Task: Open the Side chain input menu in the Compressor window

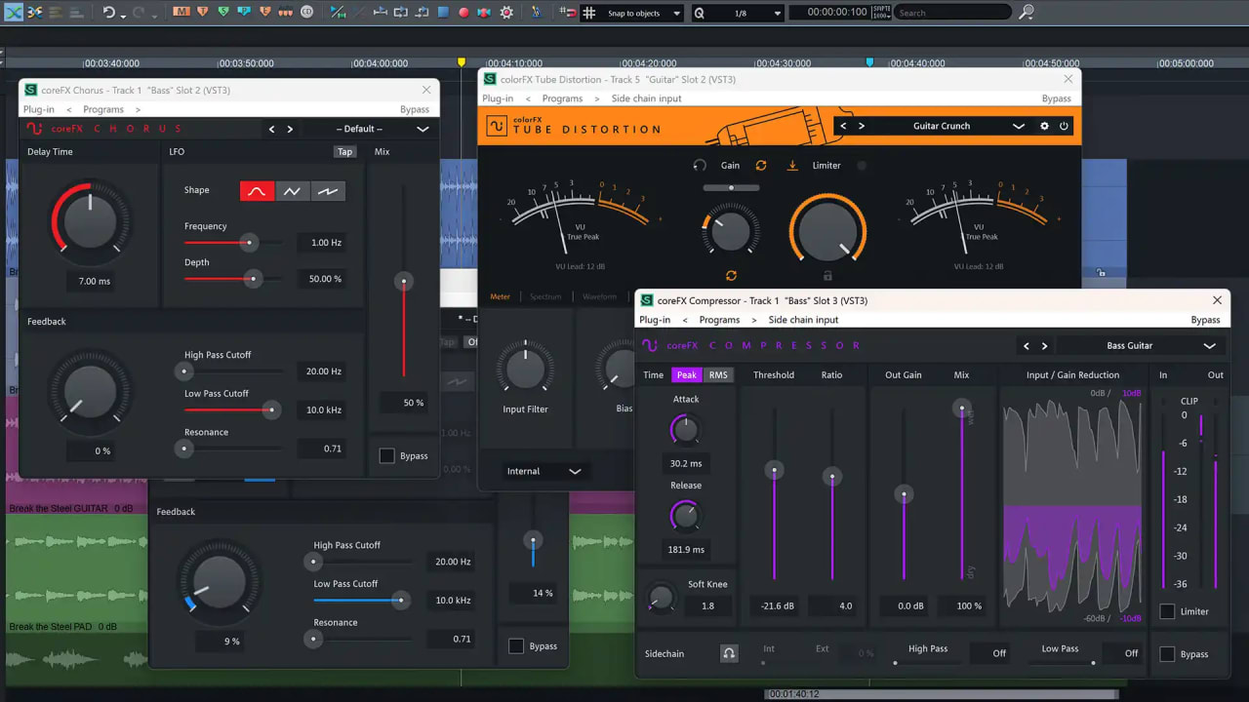Action: point(803,320)
